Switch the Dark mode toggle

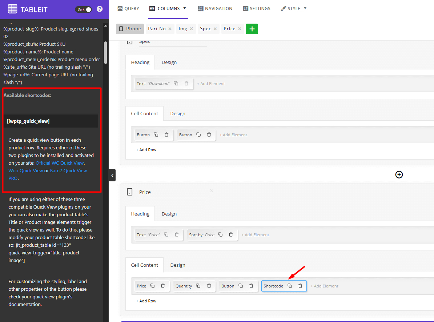[x=83, y=10]
